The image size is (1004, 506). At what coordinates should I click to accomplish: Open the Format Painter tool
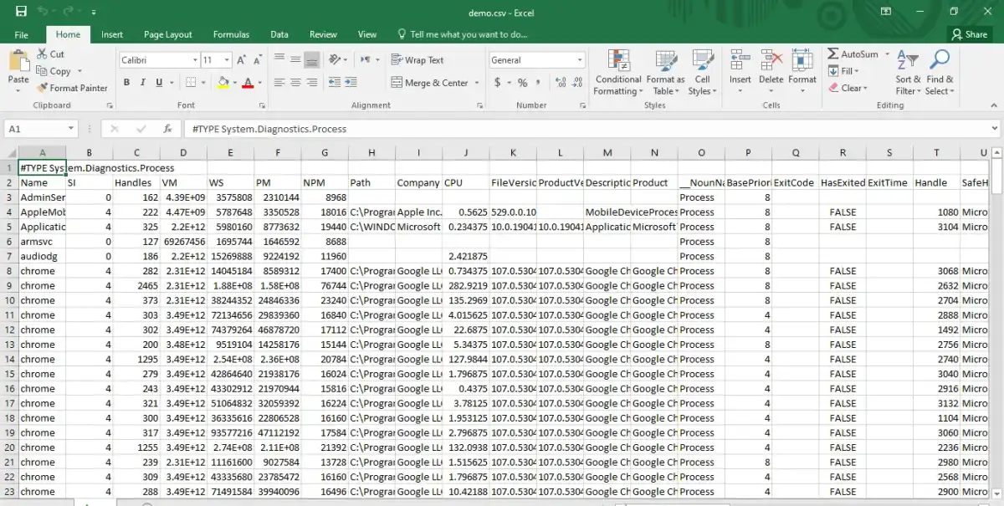73,87
